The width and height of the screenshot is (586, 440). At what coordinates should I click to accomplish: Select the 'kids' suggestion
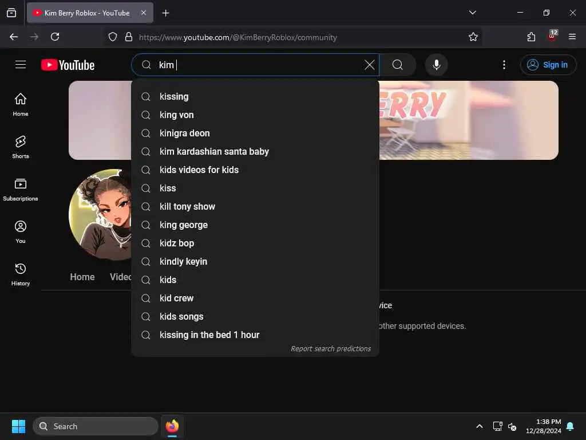coord(255,280)
